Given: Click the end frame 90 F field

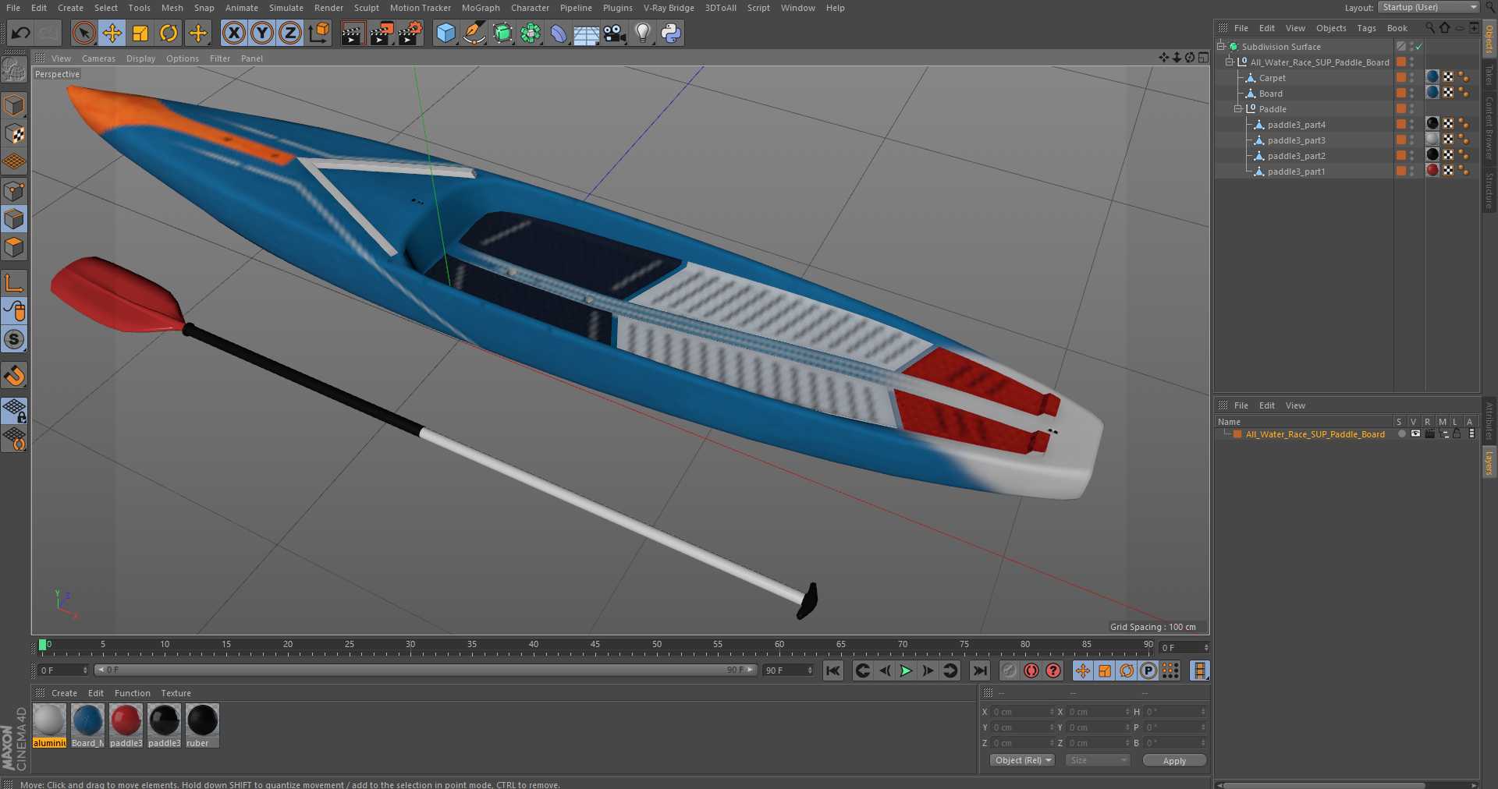Looking at the screenshot, I should click(788, 670).
